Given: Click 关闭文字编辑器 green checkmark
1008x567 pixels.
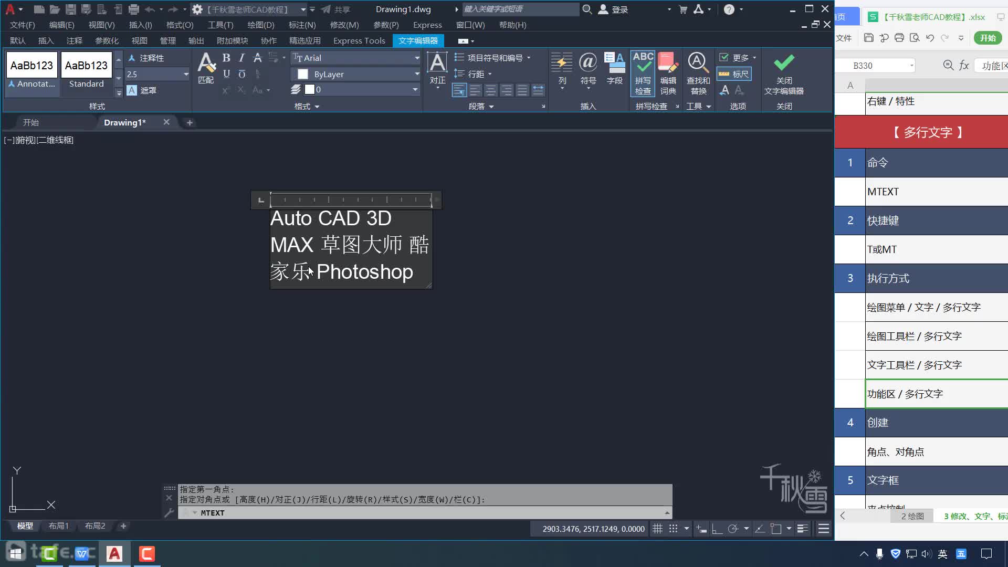Looking at the screenshot, I should click(784, 73).
